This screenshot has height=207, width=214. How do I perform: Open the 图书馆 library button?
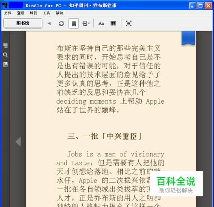click(x=23, y=23)
